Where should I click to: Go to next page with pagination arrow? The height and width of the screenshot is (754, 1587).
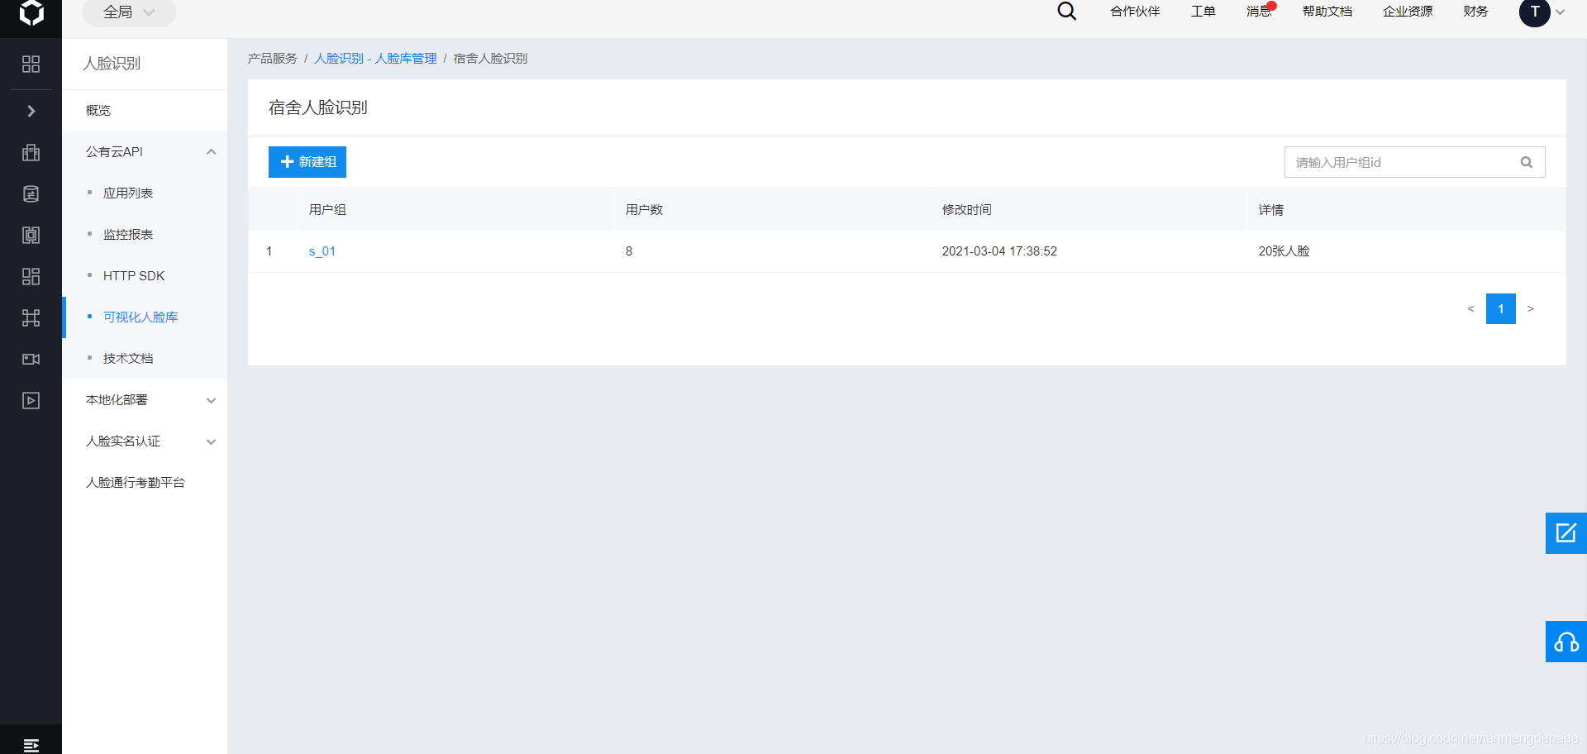tap(1530, 309)
